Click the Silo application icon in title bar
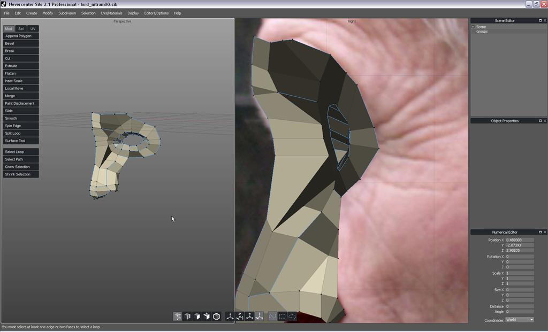Image resolution: width=548 pixels, height=332 pixels. pos(4,4)
